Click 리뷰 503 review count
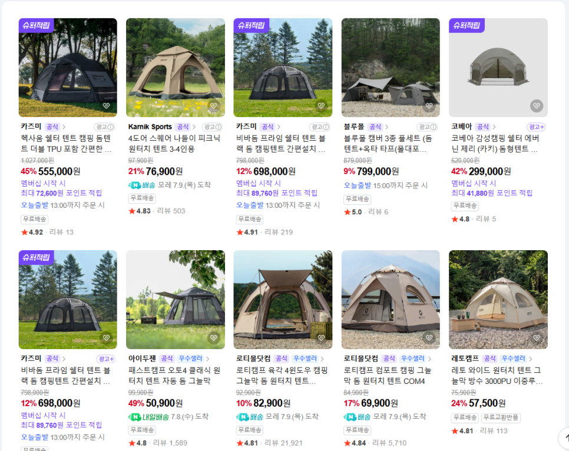569x451 pixels. 171,211
